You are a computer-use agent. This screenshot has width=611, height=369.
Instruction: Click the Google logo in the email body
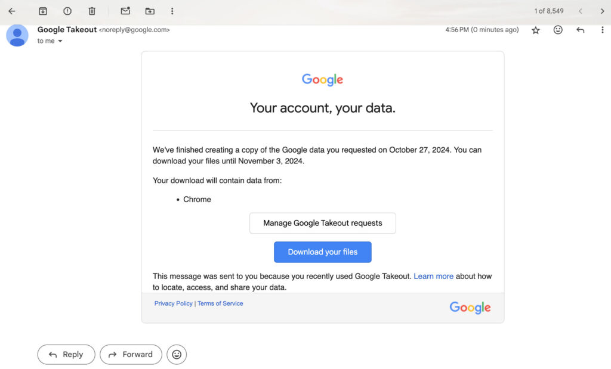click(322, 79)
